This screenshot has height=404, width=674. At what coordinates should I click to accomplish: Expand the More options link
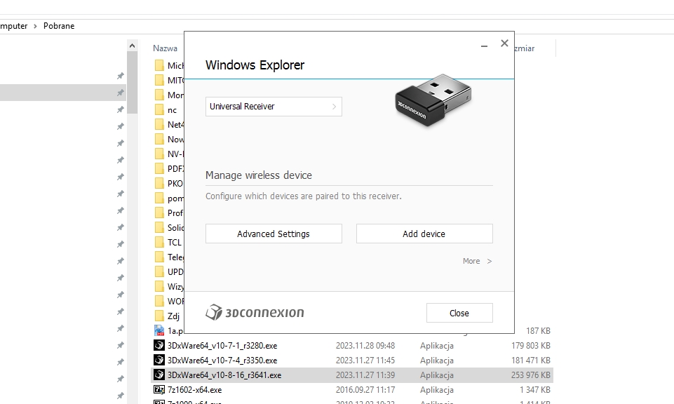pyautogui.click(x=477, y=261)
